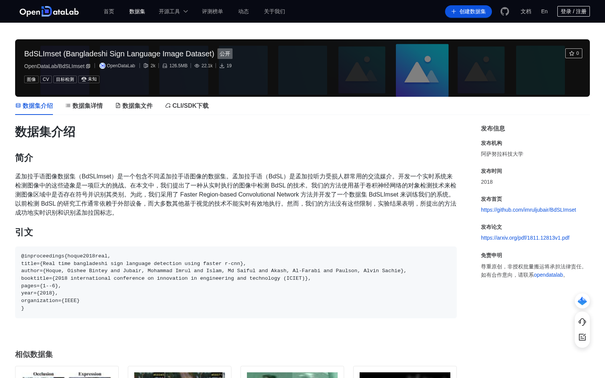Open 关于我们 navigation item

pos(275,11)
